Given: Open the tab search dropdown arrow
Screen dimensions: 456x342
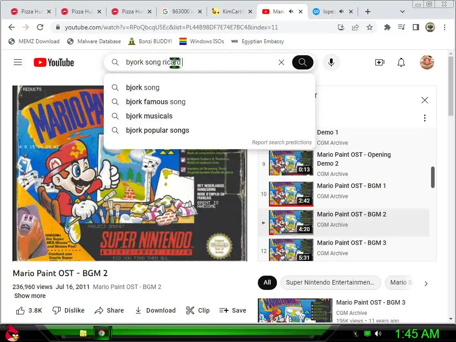Looking at the screenshot, I should (x=403, y=12).
